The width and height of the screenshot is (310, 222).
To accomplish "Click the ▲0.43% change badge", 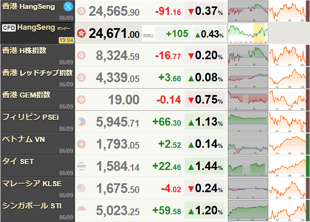I will (209, 34).
